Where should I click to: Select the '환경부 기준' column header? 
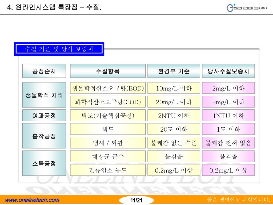click(x=174, y=71)
